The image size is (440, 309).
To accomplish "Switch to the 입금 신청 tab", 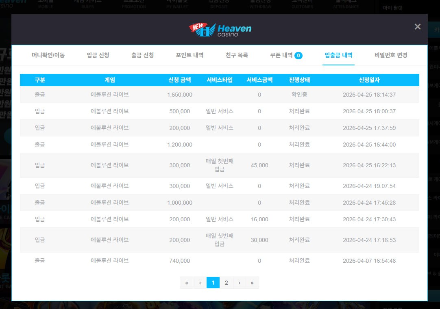I will [x=98, y=55].
